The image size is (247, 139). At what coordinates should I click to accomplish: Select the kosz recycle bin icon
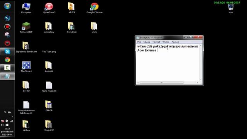[231, 8]
